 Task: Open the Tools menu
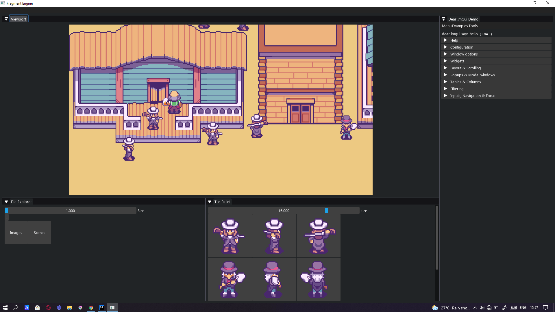(473, 26)
